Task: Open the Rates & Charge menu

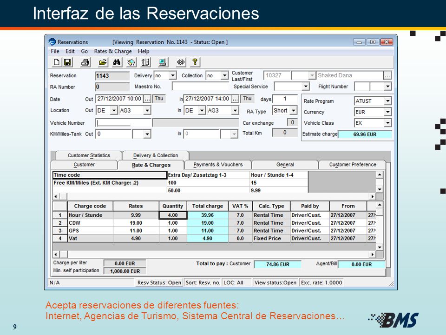Action: pos(113,51)
